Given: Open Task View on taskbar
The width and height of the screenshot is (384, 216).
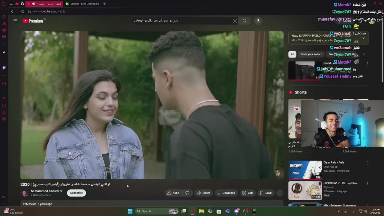Looking at the screenshot, I should pyautogui.click(x=184, y=211).
